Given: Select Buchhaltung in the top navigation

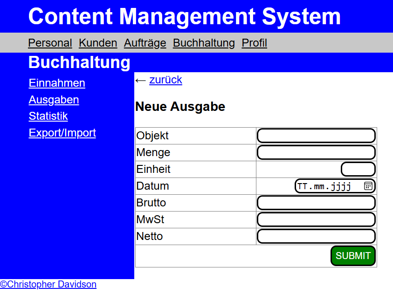Looking at the screenshot, I should (204, 43).
